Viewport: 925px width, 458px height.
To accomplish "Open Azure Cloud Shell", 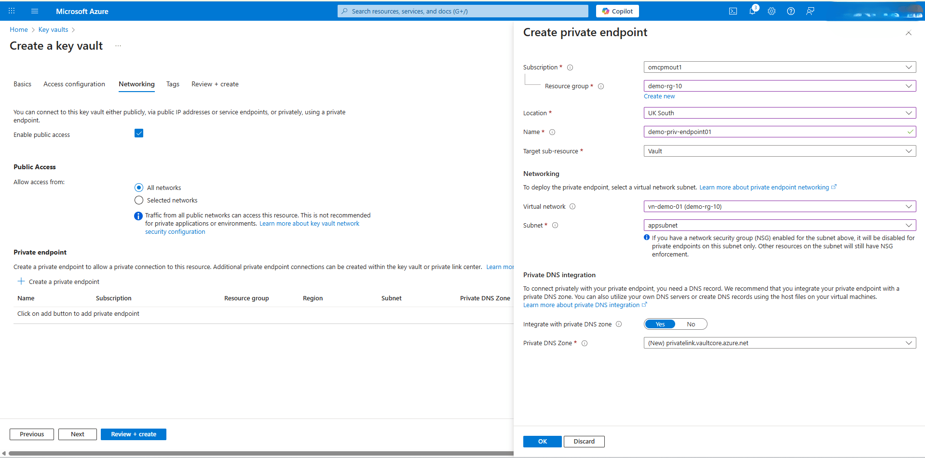I will point(733,11).
